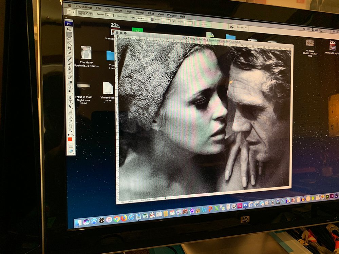Viewport: 339px width, 254px height.
Task: Select the Notes tool
Action: 70,117
